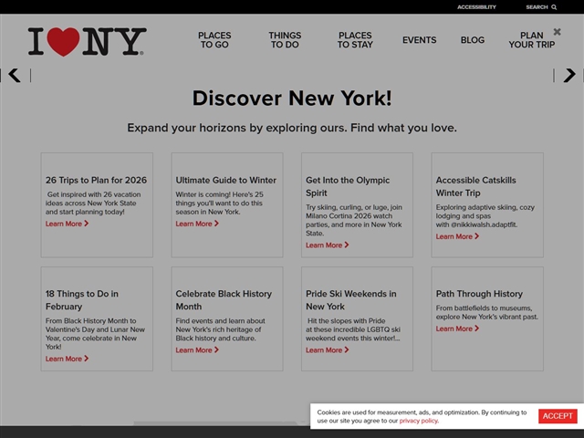Close the overlay with the X icon
This screenshot has width=584, height=438.
[x=557, y=32]
